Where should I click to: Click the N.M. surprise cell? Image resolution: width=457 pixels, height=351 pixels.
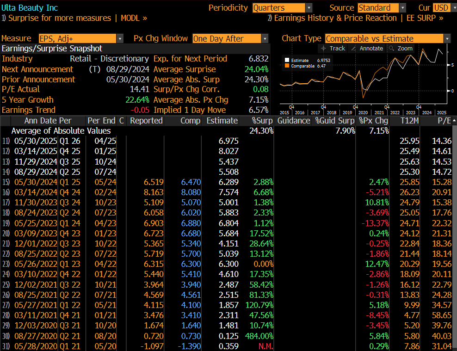(x=266, y=346)
